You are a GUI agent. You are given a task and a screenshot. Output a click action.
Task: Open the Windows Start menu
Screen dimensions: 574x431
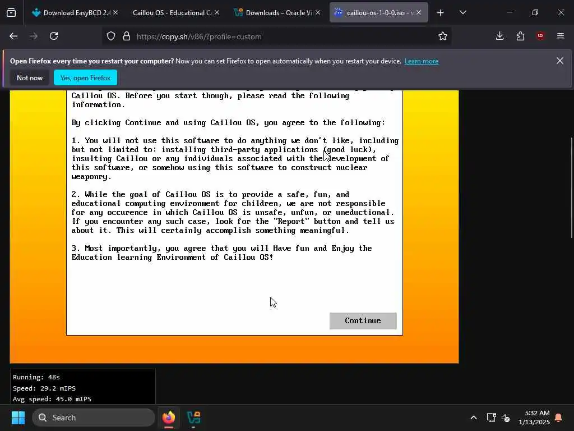[18, 418]
